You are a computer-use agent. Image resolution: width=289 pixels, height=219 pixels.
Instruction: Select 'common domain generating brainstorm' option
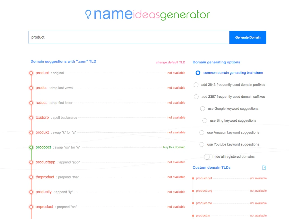(x=198, y=73)
